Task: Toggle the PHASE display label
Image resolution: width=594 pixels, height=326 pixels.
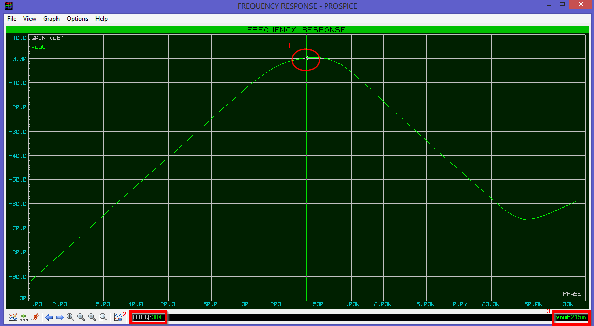Action: (571, 294)
